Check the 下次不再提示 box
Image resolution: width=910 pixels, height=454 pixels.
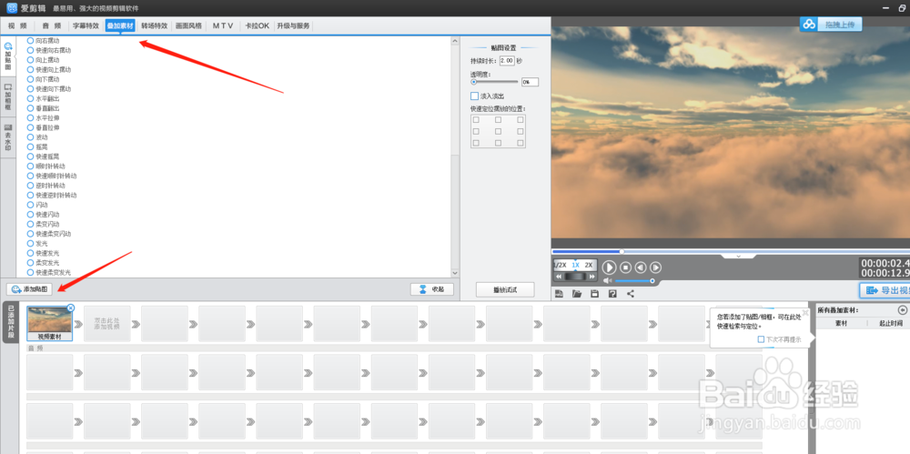pyautogui.click(x=761, y=339)
